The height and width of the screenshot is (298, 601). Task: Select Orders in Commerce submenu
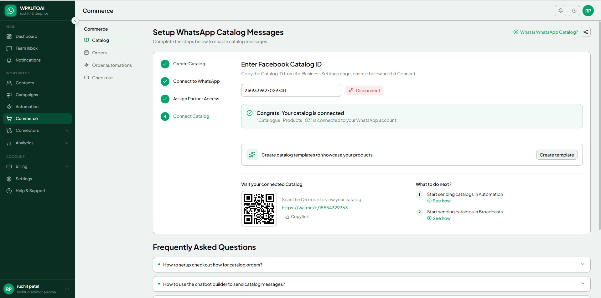click(x=99, y=53)
